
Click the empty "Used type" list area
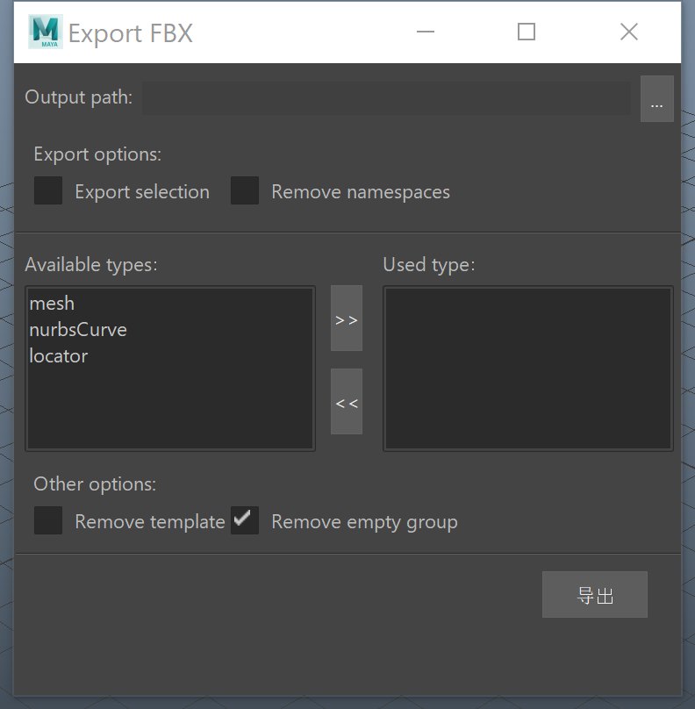point(527,369)
